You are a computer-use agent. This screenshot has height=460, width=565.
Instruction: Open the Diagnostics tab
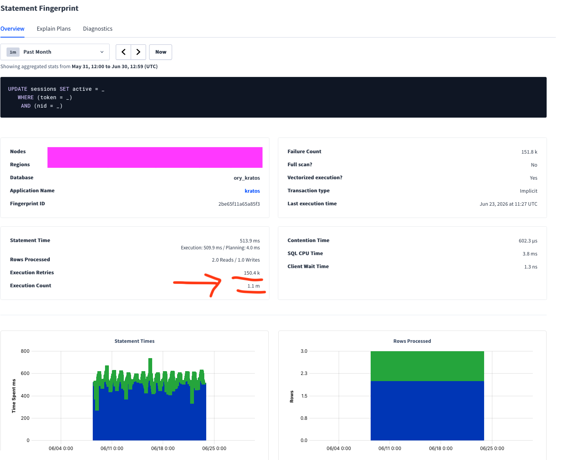(98, 29)
